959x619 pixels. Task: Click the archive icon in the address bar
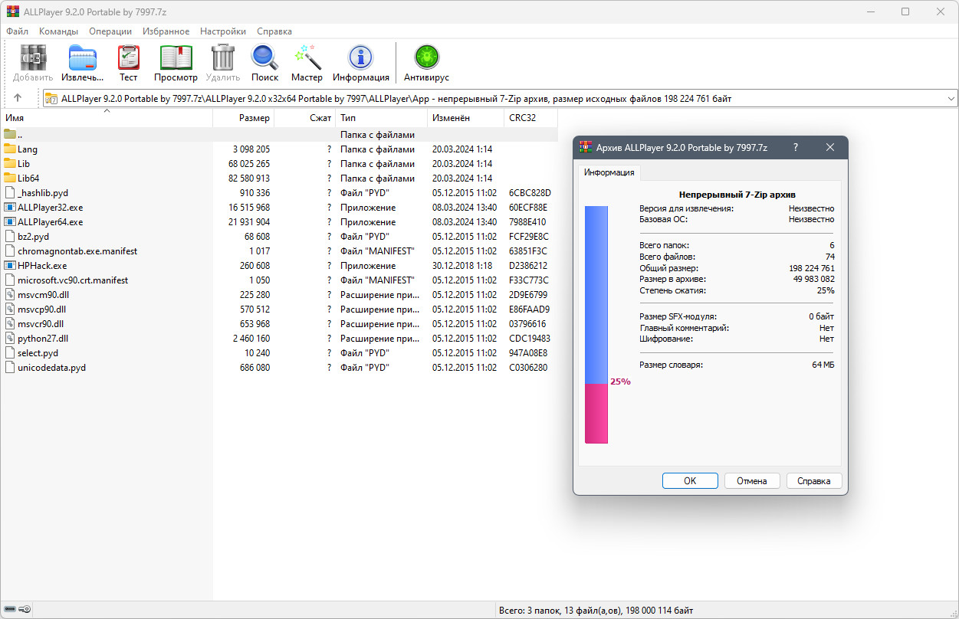coord(51,98)
